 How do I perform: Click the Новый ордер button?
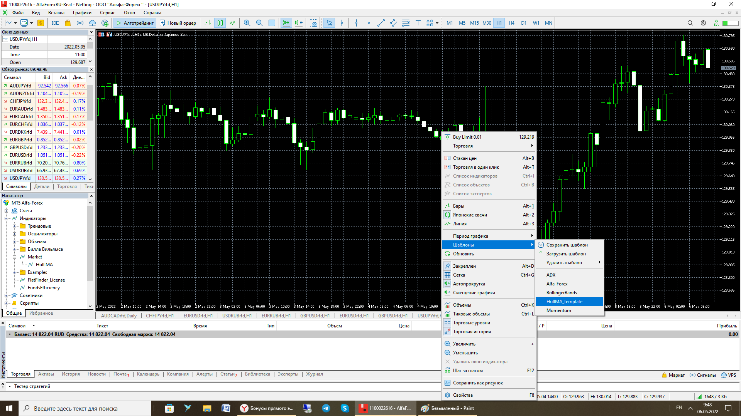178,23
